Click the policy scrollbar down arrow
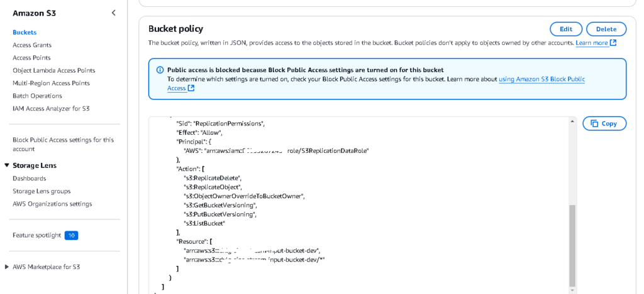The width and height of the screenshot is (644, 294). (x=572, y=290)
